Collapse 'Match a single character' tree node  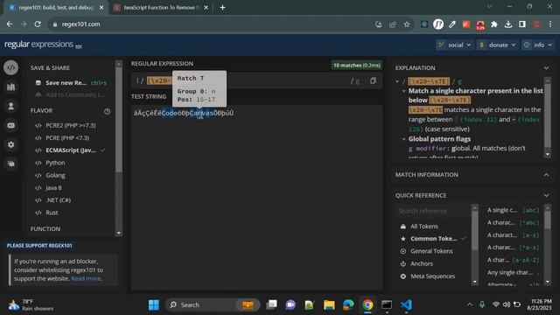pyautogui.click(x=404, y=91)
